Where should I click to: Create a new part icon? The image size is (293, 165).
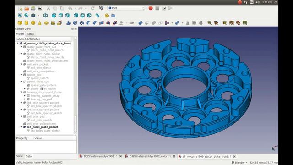point(107,16)
